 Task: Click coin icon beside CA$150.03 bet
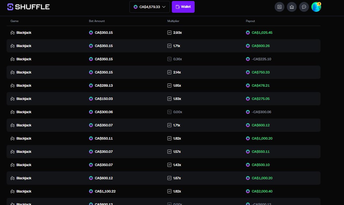coord(91,99)
